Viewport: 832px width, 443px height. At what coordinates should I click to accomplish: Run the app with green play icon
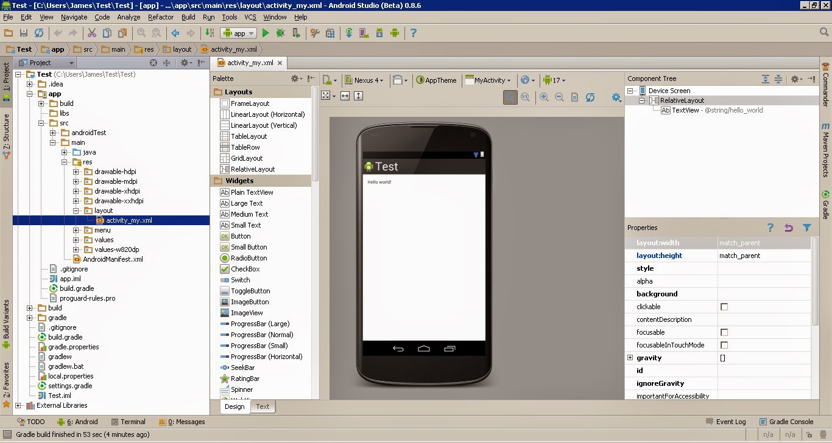(266, 33)
